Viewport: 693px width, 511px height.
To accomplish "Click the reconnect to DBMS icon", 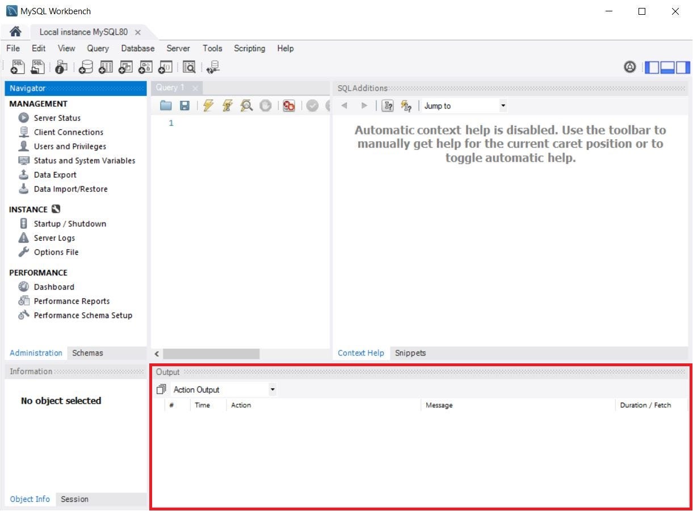I will [213, 67].
